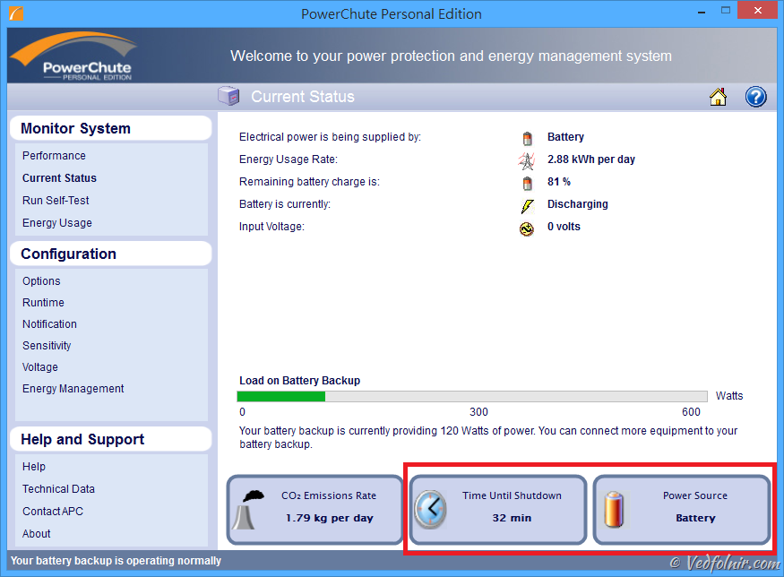The width and height of the screenshot is (784, 577).
Task: Open Technical Data page
Action: 58,489
